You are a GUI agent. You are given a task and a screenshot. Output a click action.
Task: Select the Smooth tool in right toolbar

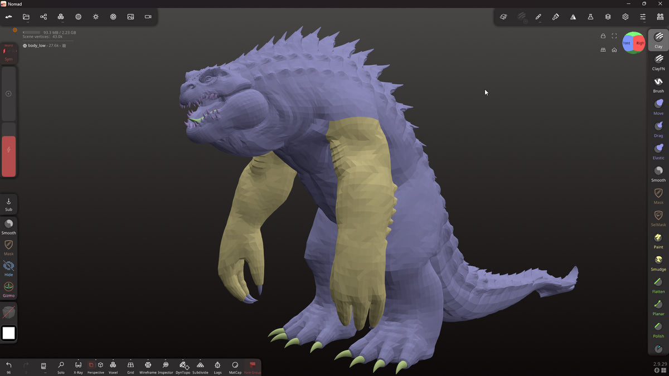click(x=658, y=174)
